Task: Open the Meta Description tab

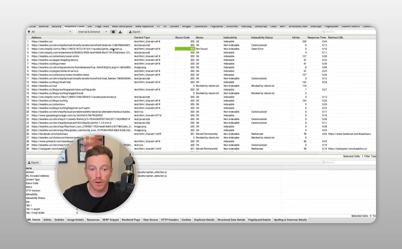Action: (122, 27)
